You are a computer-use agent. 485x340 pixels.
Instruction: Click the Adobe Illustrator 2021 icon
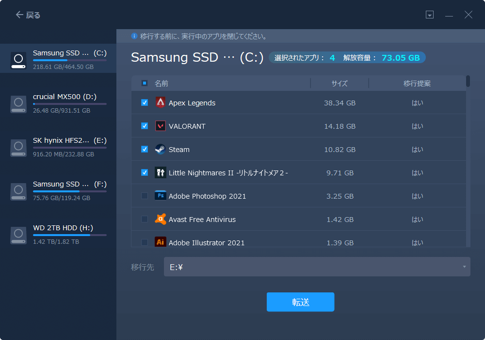pyautogui.click(x=160, y=242)
